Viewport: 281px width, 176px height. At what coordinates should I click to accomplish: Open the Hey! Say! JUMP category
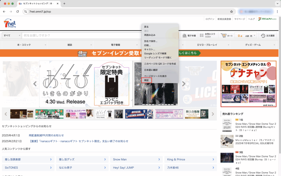pos(136,168)
